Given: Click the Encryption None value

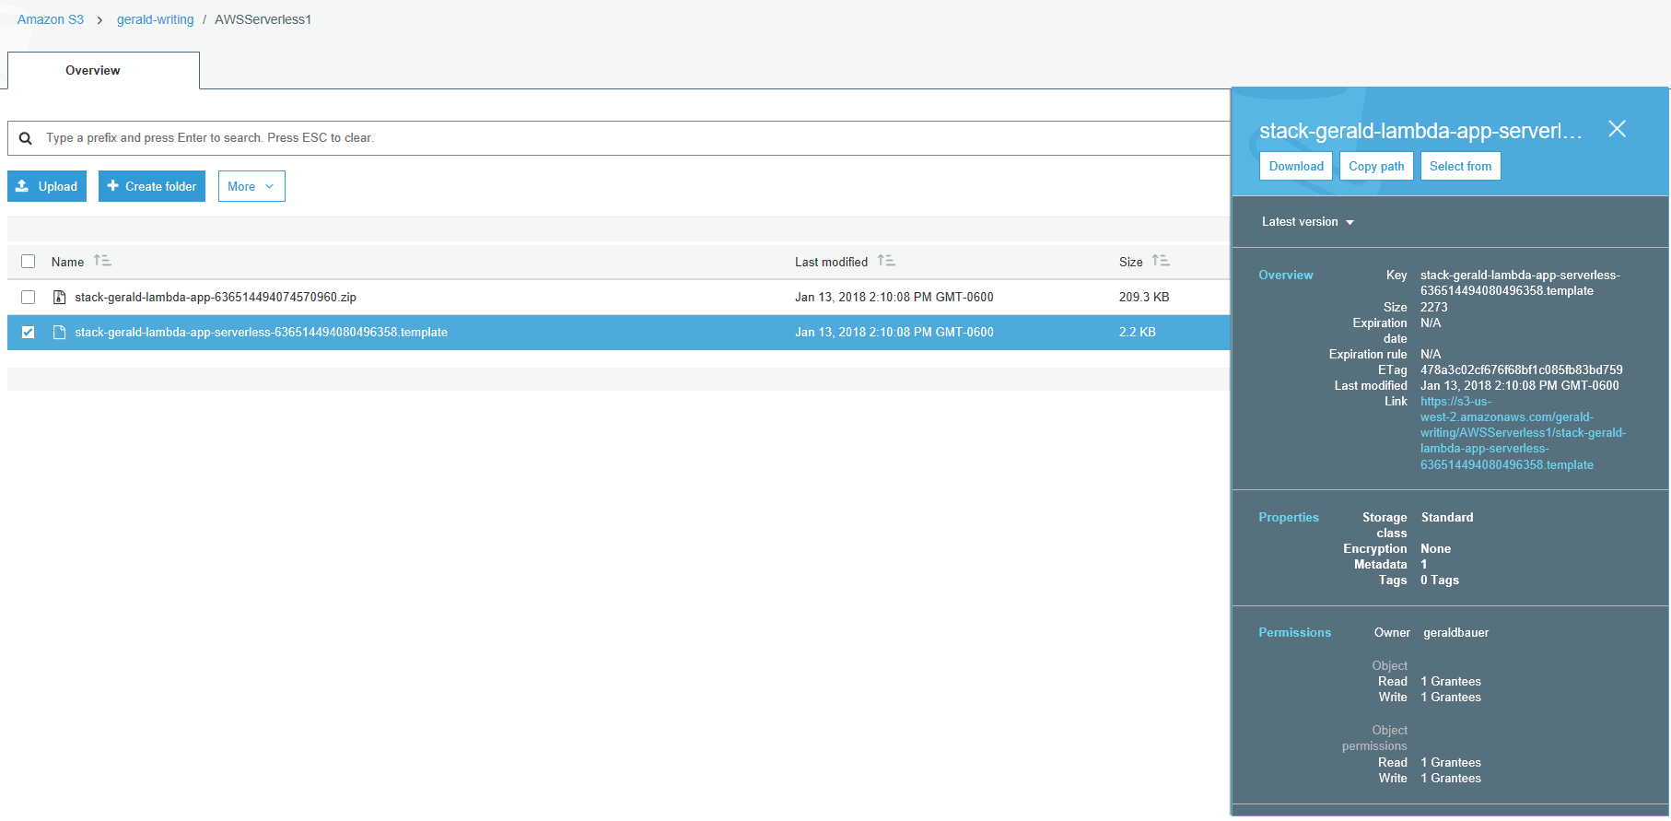Looking at the screenshot, I should point(1435,548).
